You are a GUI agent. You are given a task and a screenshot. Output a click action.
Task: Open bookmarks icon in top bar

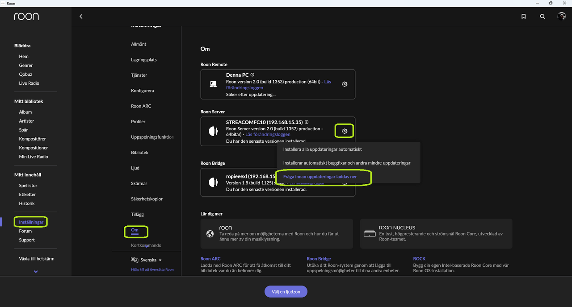pos(523,17)
